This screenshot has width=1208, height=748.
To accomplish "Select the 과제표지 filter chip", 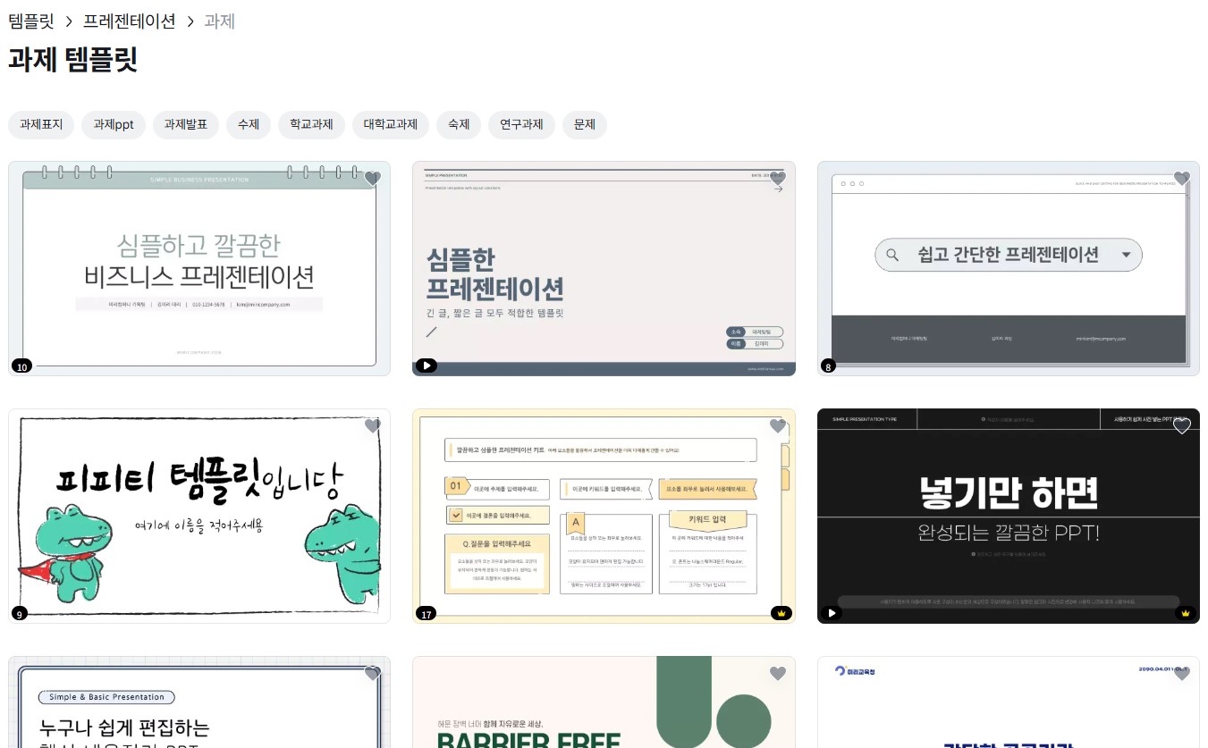I will [40, 125].
